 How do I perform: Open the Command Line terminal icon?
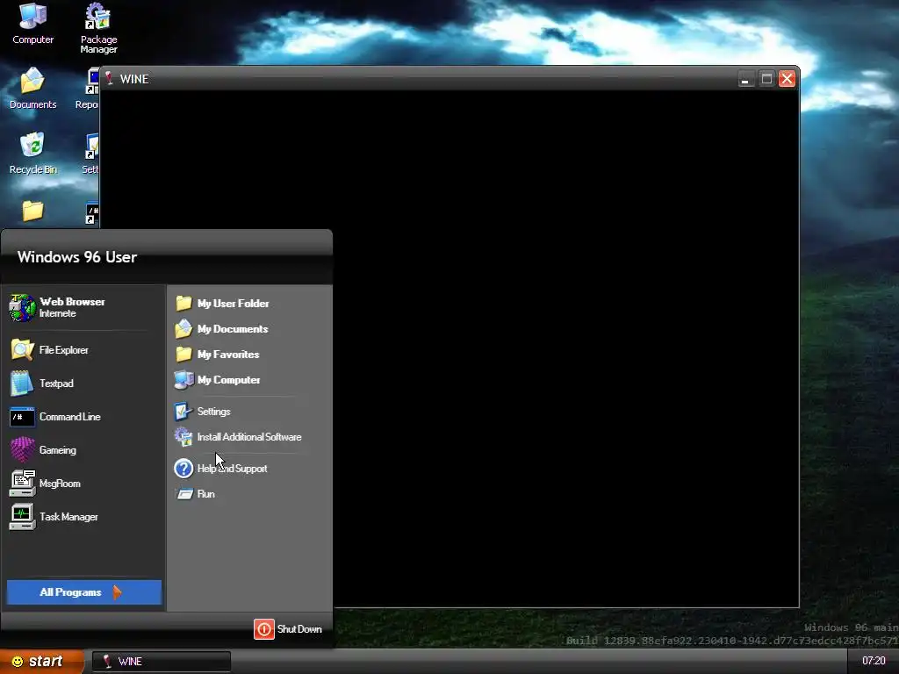[22, 417]
